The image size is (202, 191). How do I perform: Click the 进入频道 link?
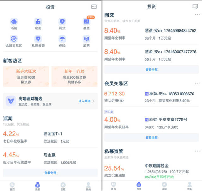click(x=85, y=101)
